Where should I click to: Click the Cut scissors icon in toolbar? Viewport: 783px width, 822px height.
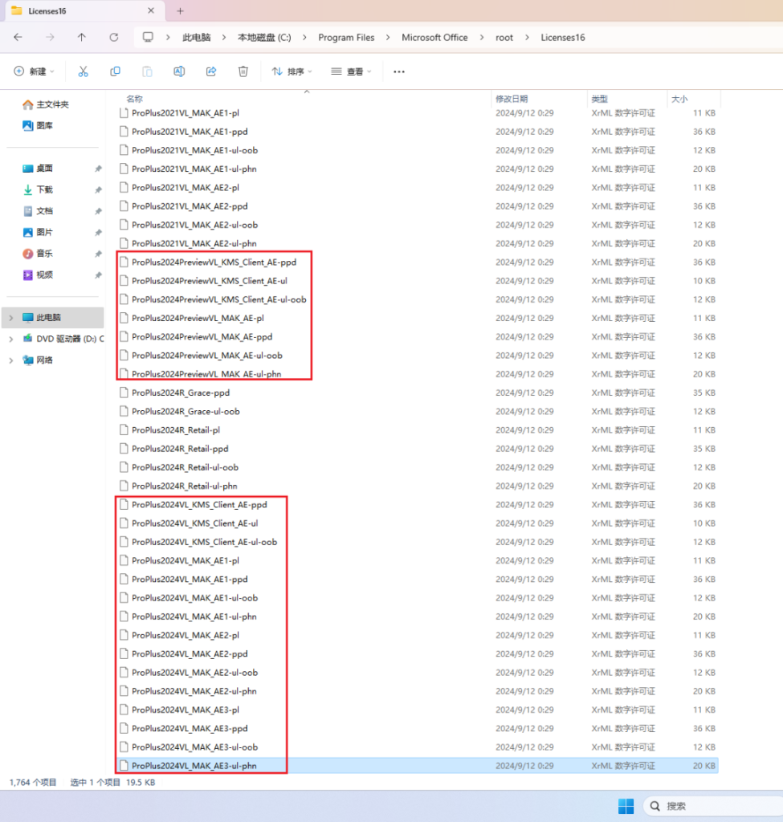[x=83, y=71]
